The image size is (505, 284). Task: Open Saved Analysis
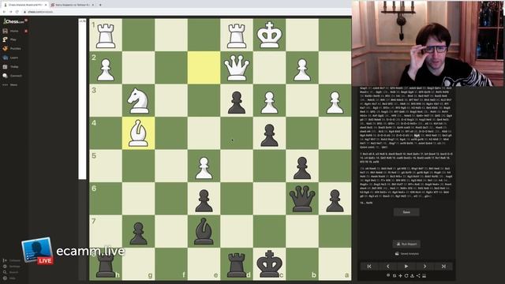(407, 254)
